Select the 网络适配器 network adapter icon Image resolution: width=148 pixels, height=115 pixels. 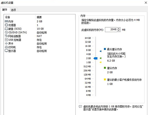click(x=6, y=36)
